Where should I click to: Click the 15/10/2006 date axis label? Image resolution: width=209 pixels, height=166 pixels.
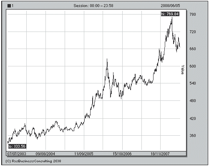pyautogui.click(x=122, y=154)
